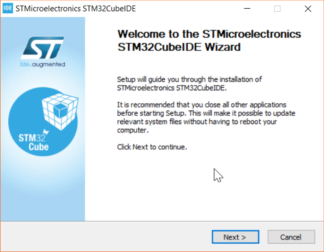Click the IDE icon in the title bar

[8, 8]
